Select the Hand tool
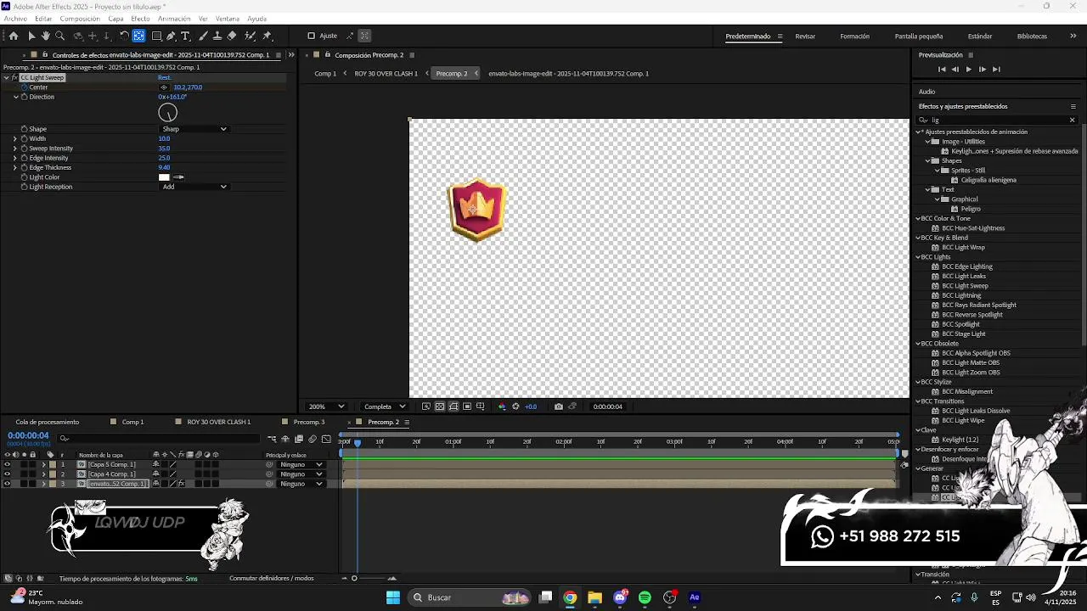Screen dimensions: 1087x611 point(45,36)
